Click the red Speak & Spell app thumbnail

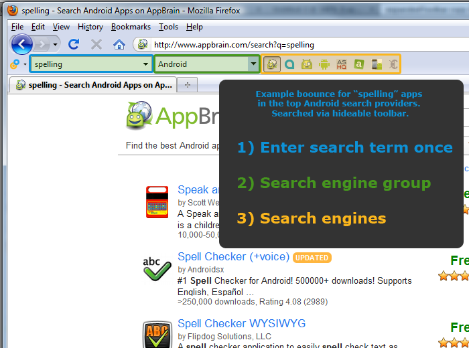(157, 202)
